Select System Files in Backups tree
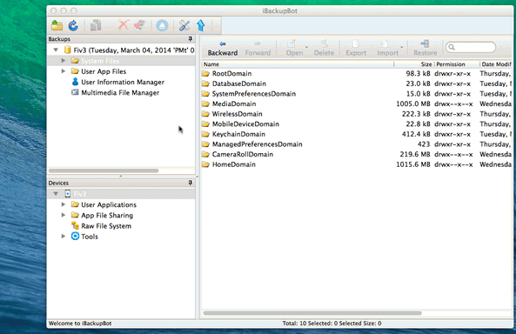Screen dimensions: 516x334 100,61
